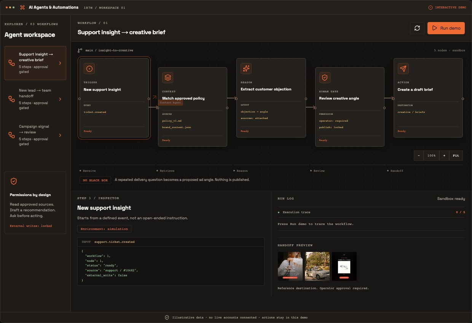Select the New support insight node
Viewport: 472px width, 323px height.
coord(114,98)
